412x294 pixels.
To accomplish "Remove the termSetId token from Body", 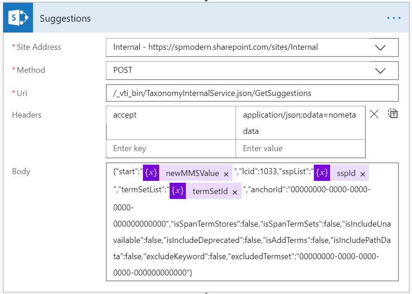I will [235, 192].
